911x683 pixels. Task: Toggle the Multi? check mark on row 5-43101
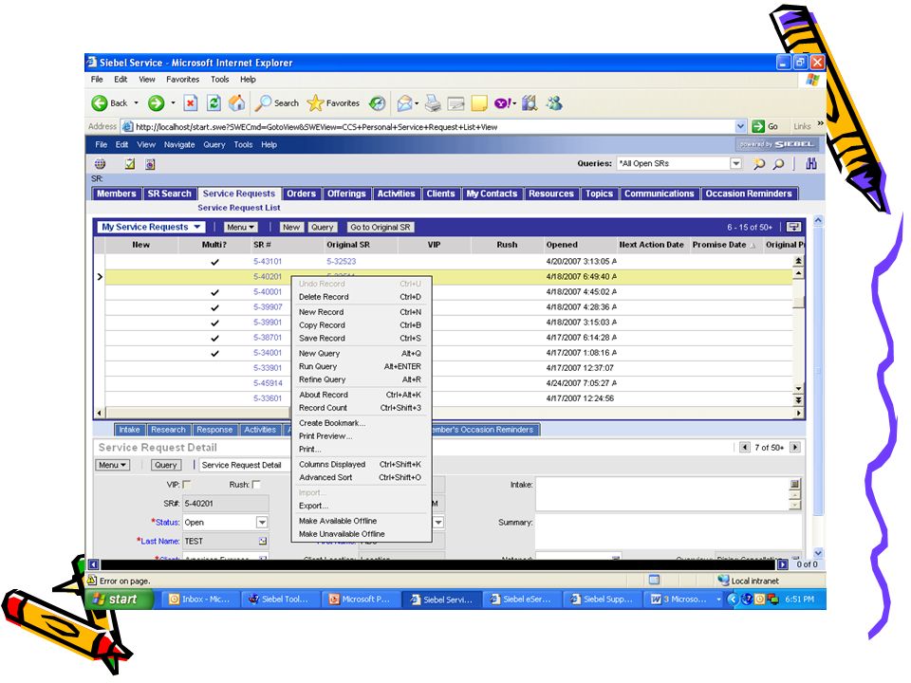215,262
